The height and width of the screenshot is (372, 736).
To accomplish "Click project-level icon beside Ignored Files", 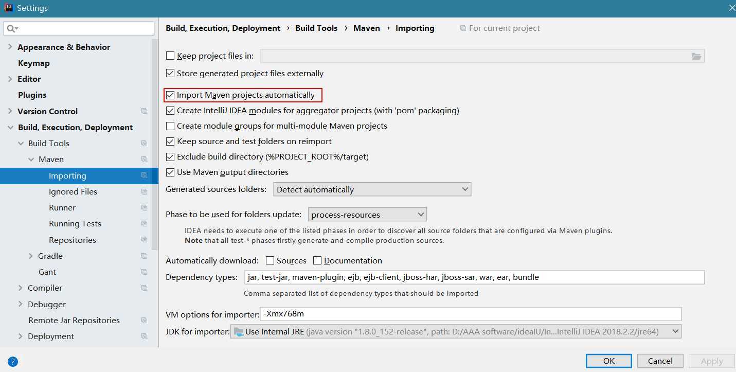I will coord(144,192).
